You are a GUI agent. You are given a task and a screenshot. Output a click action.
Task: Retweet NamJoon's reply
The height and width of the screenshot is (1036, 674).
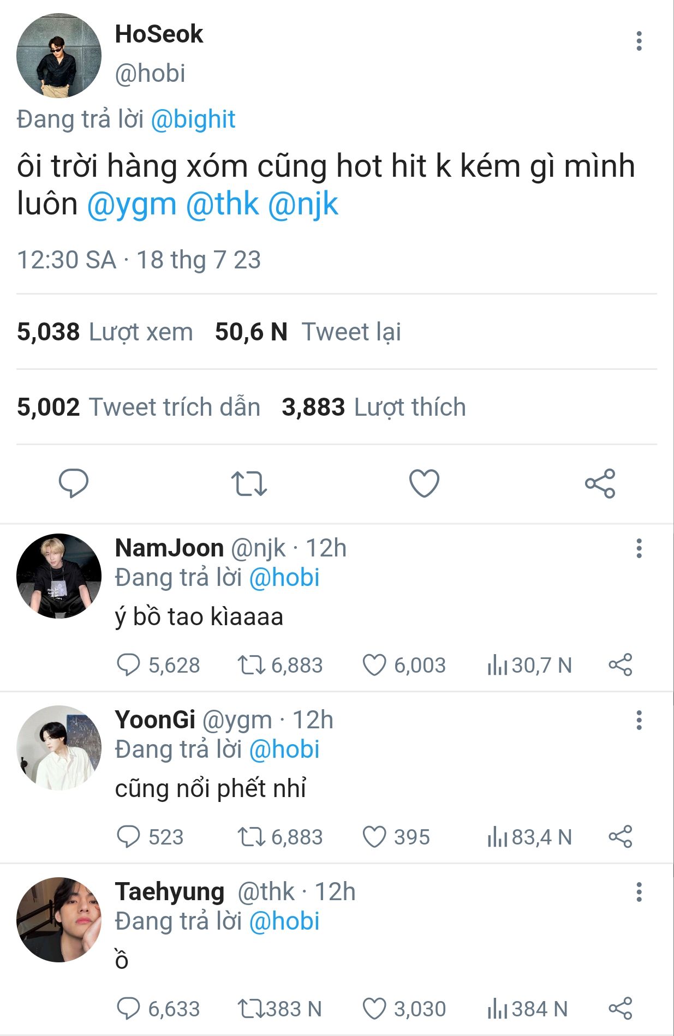point(250,666)
